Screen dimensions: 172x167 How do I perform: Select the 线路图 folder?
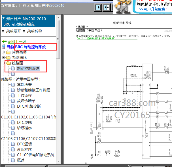coord(17,63)
